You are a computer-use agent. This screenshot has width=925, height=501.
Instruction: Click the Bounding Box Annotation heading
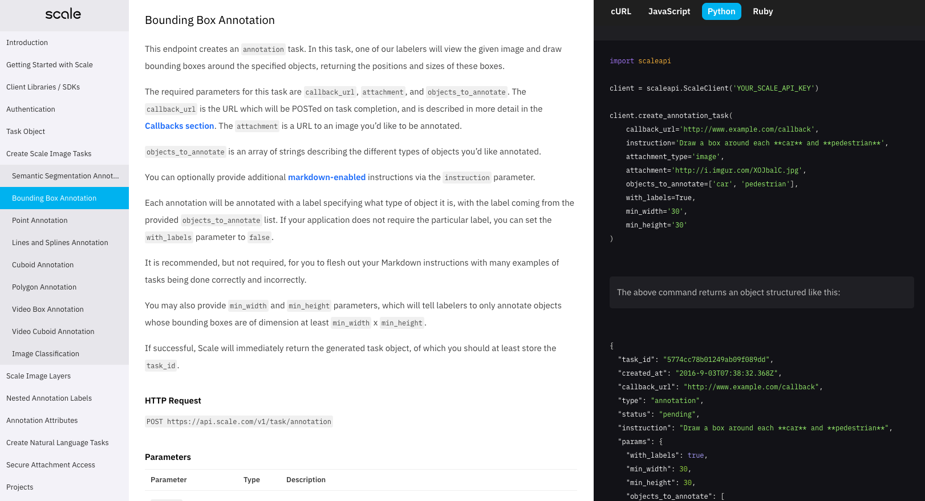tap(210, 20)
